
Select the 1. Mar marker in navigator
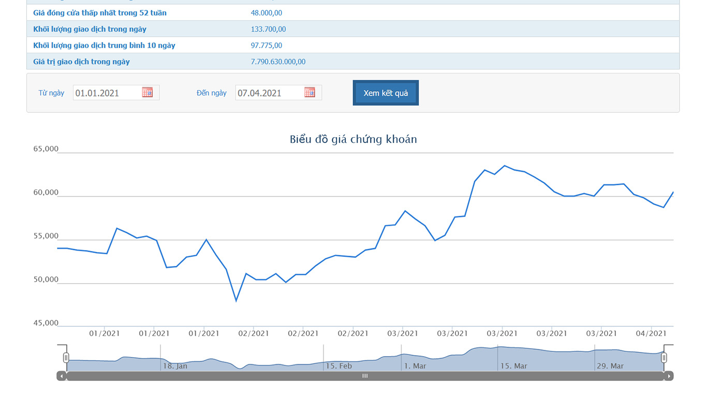[415, 366]
